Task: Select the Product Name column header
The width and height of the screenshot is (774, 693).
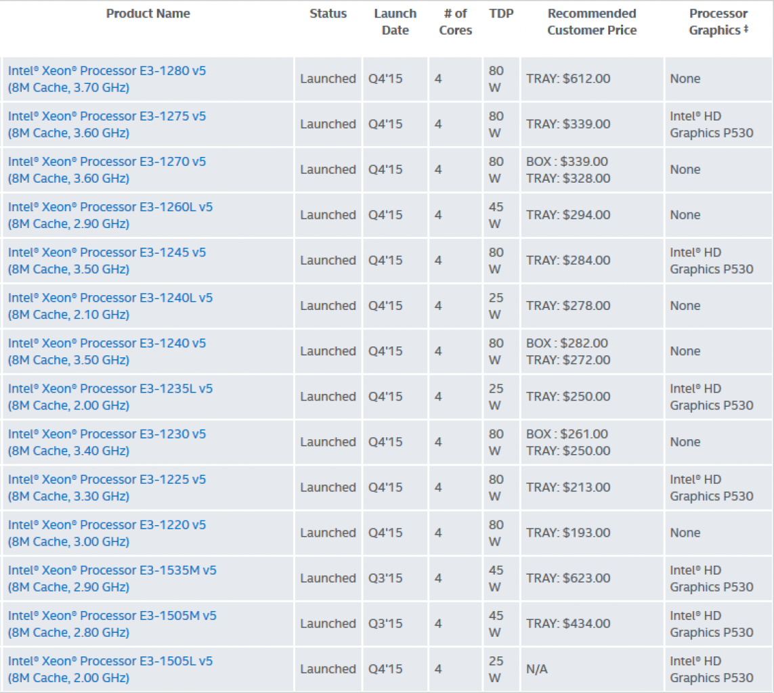Action: pyautogui.click(x=148, y=14)
